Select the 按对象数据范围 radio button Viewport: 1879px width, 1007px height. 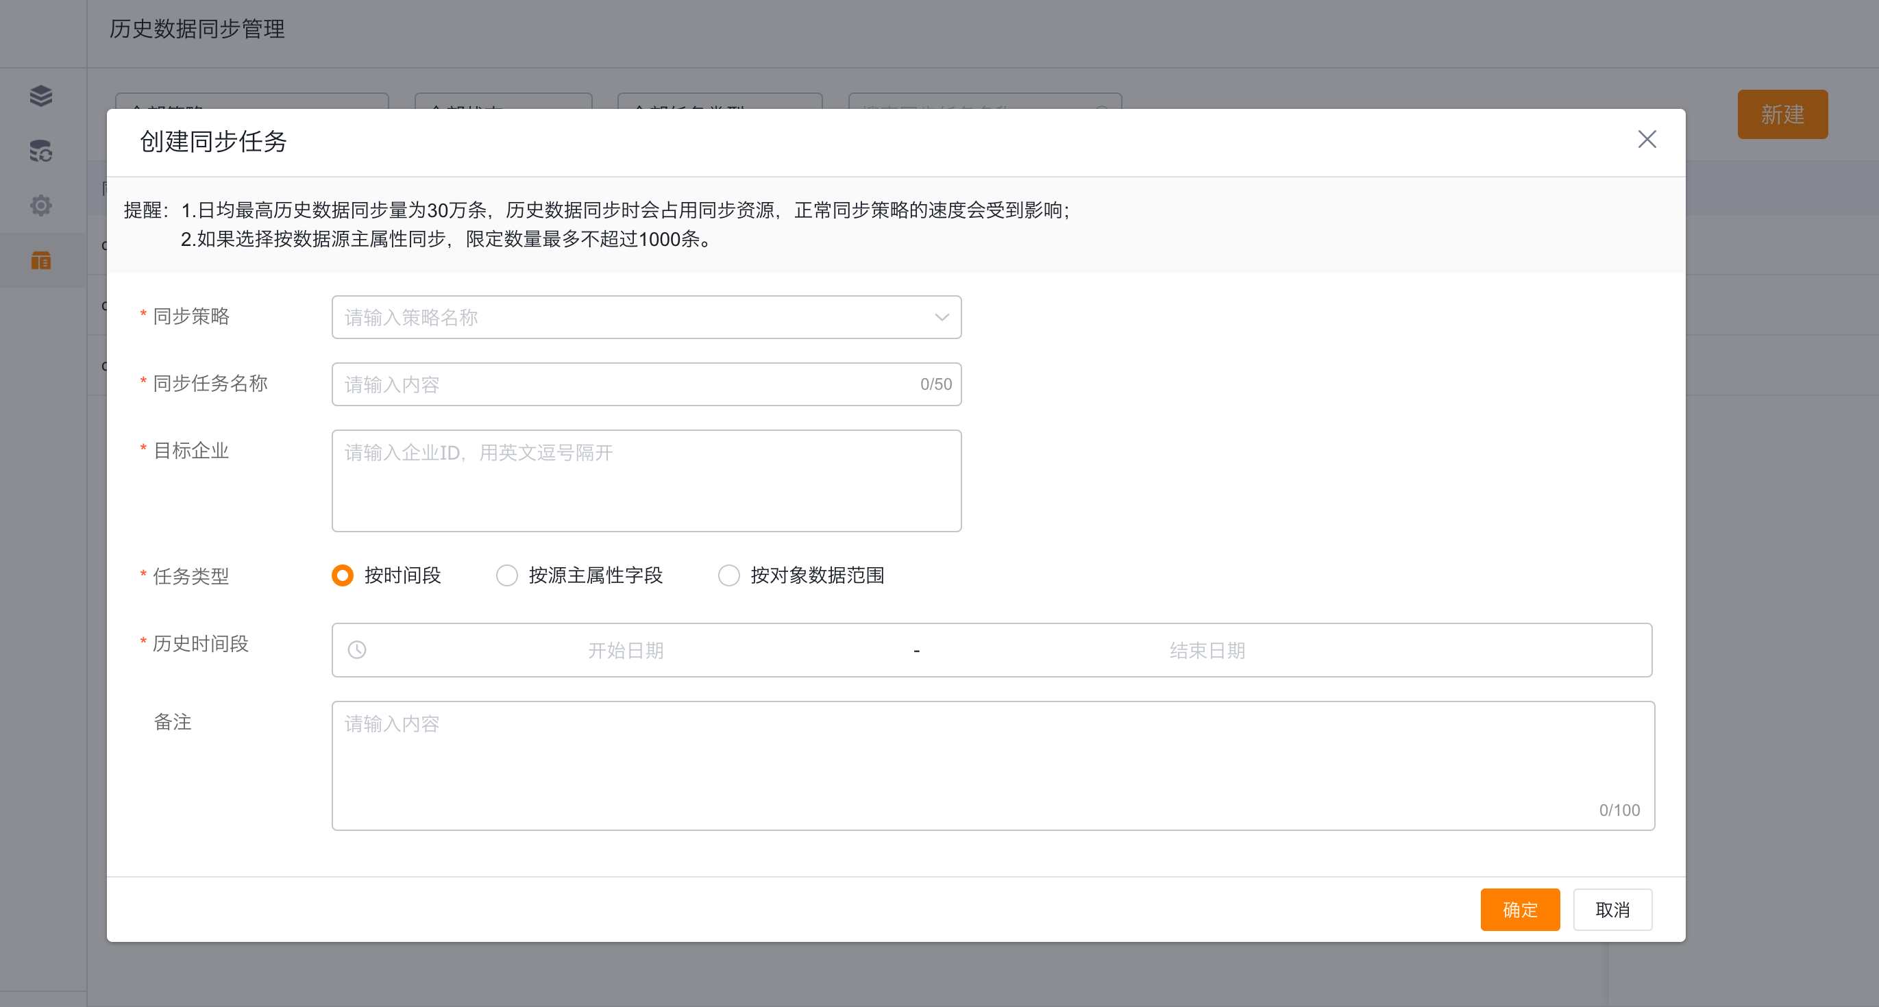pos(728,575)
